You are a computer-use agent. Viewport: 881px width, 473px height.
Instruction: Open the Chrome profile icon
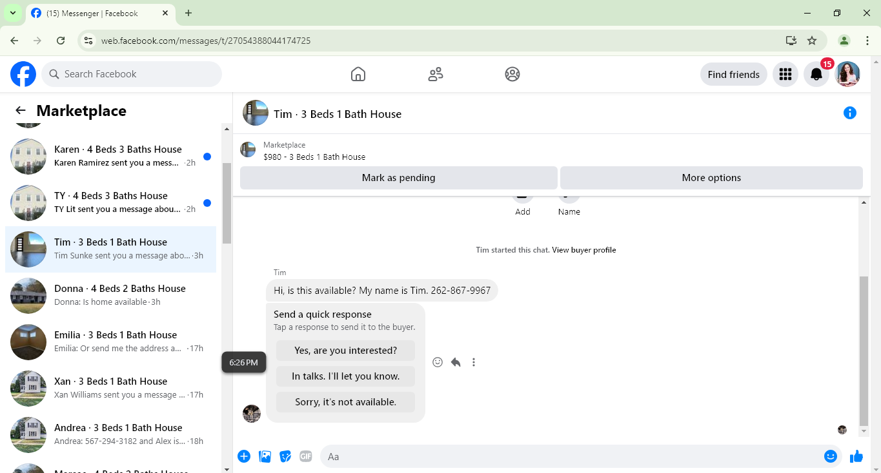click(844, 41)
